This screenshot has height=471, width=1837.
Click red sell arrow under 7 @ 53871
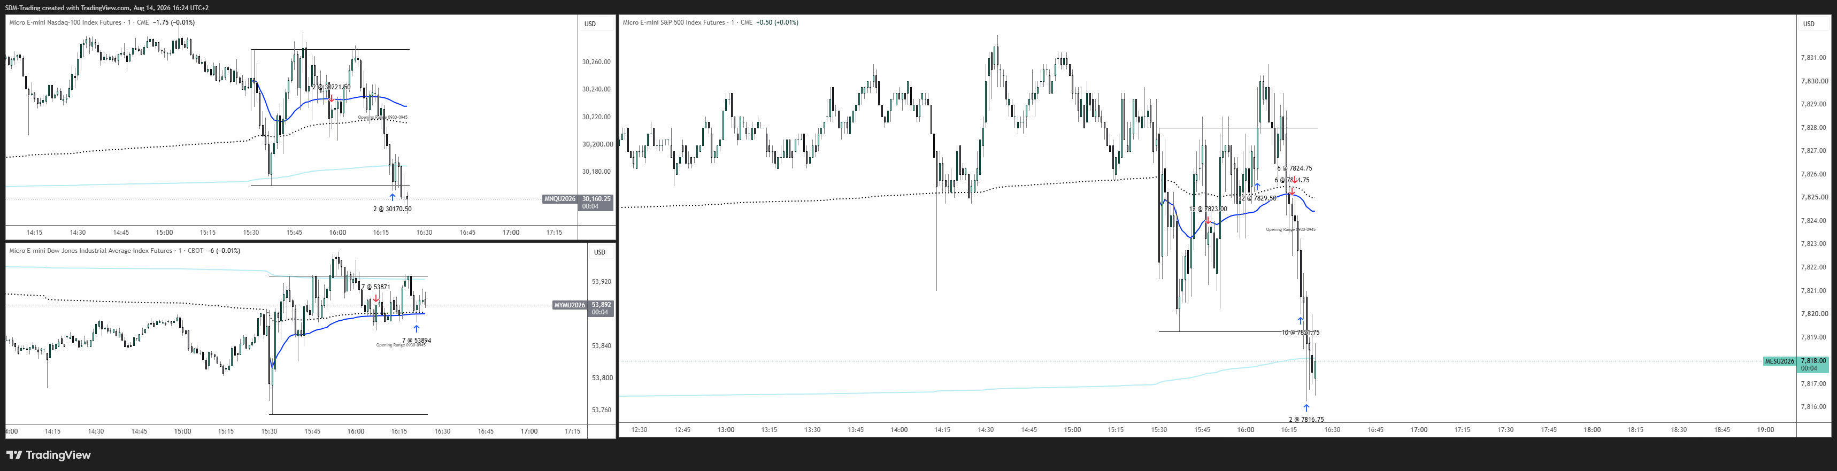[x=376, y=298]
